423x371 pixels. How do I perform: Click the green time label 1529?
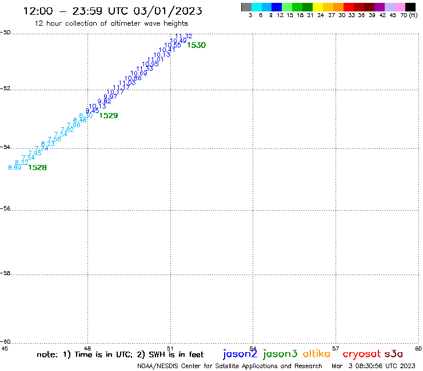(x=109, y=116)
